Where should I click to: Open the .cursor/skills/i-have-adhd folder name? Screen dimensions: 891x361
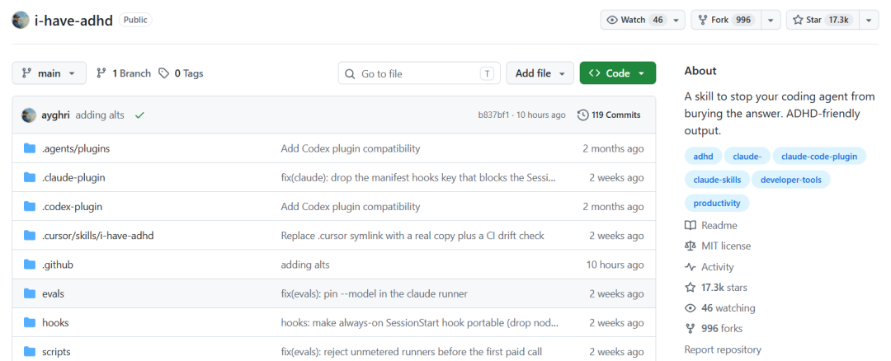[97, 236]
